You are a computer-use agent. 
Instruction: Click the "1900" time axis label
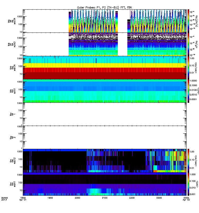(50, 198)
